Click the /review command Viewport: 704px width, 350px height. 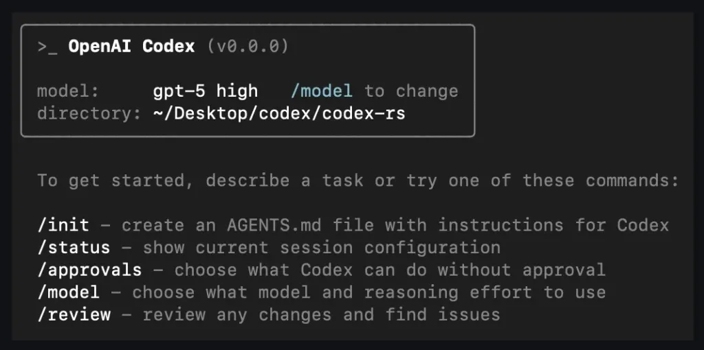tap(74, 314)
